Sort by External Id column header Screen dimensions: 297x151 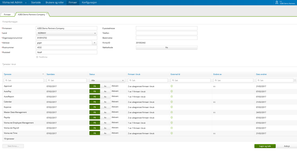(175, 74)
